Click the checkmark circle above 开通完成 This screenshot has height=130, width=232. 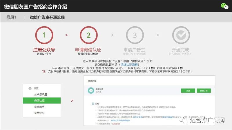point(181,35)
